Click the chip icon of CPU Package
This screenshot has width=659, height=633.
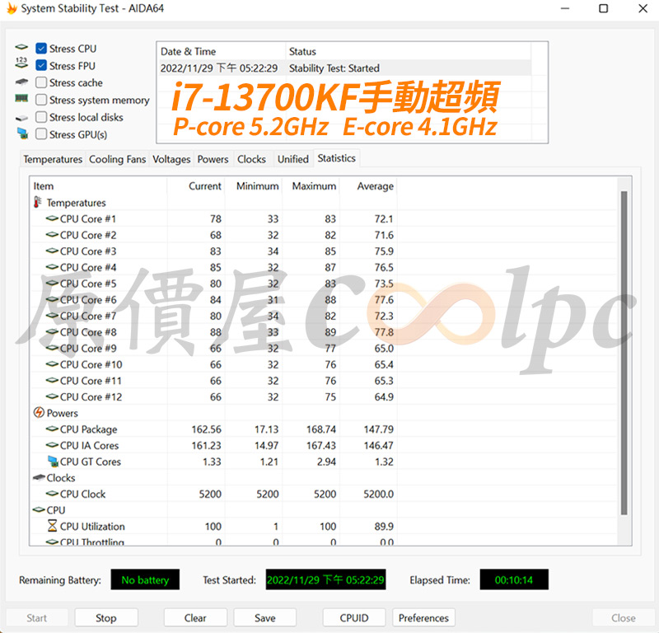point(52,429)
